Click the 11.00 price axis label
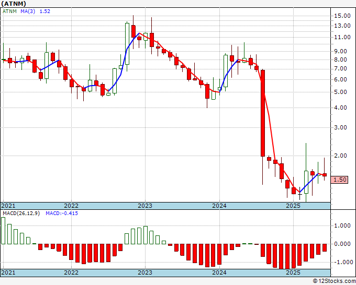The width and height of the screenshot is (356, 285). pos(342,38)
